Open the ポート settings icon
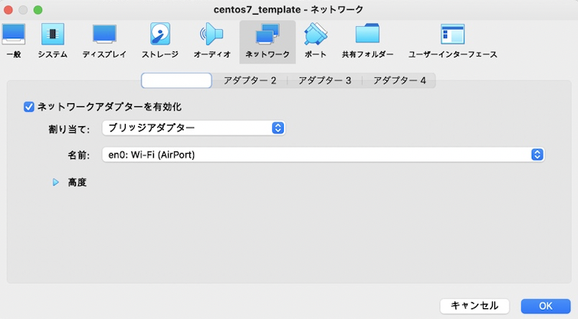This screenshot has height=319, width=578. [x=316, y=41]
